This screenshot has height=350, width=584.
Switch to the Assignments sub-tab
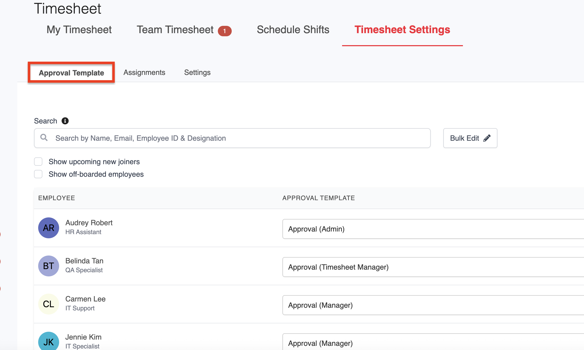pos(144,72)
